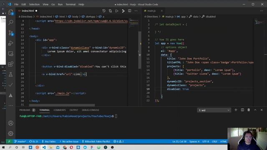Open the Selection menu
The height and width of the screenshot is (150, 267).
point(34,5)
